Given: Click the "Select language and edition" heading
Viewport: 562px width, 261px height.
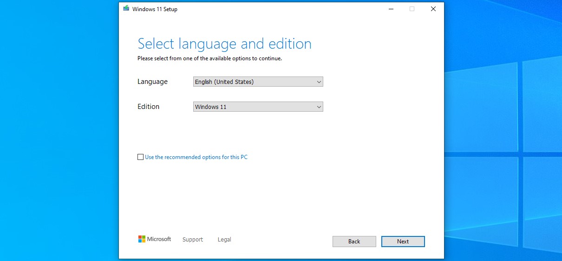Looking at the screenshot, I should click(x=225, y=44).
